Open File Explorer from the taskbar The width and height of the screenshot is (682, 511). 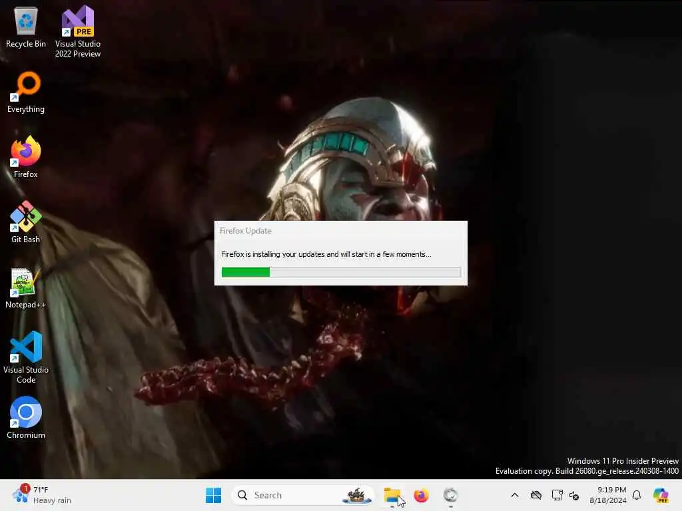tap(392, 495)
